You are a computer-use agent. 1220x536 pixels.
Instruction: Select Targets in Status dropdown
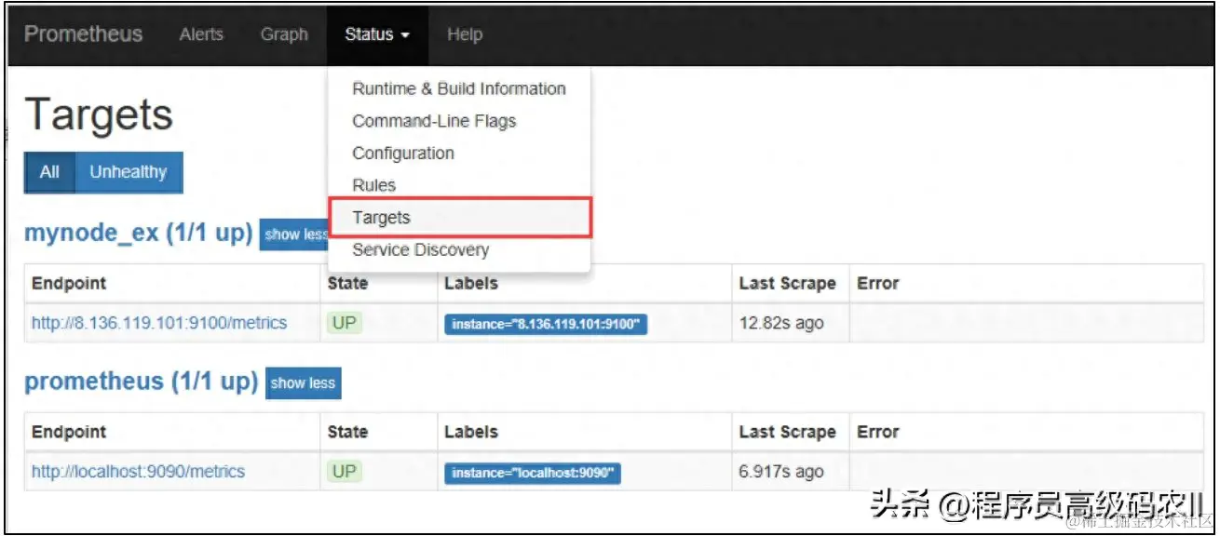[x=460, y=218]
